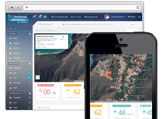The image size is (168, 119).
Task: Click the globe icon in top bar
Action: (x=45, y=17)
